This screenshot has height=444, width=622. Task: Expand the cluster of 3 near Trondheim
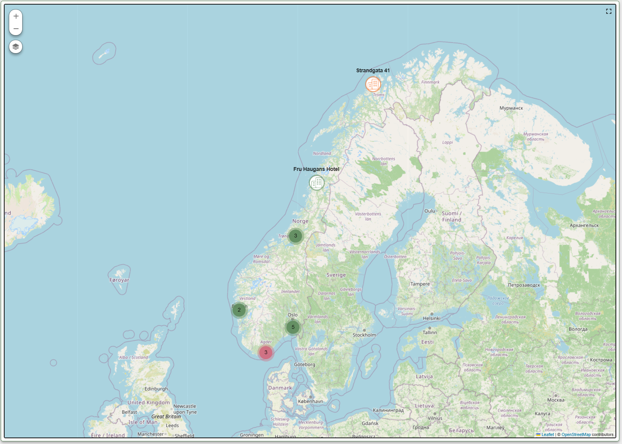pos(295,236)
